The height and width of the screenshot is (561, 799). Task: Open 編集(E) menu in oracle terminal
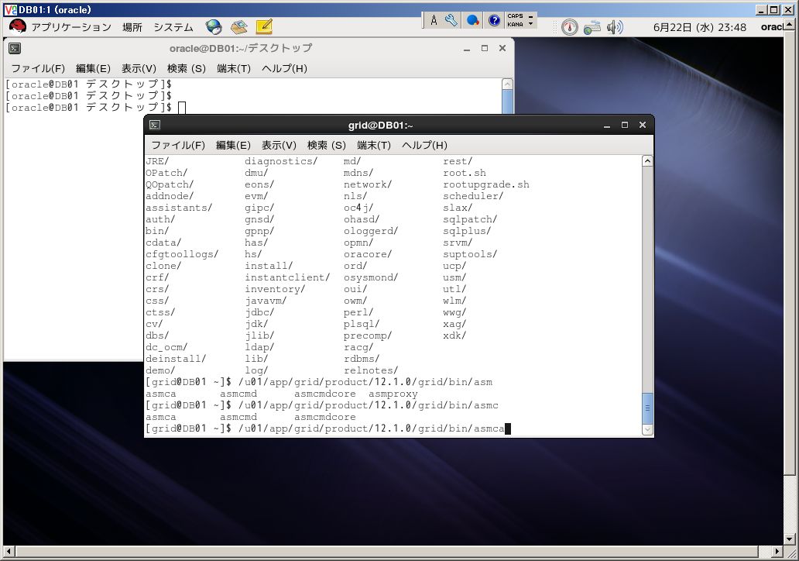[x=93, y=68]
